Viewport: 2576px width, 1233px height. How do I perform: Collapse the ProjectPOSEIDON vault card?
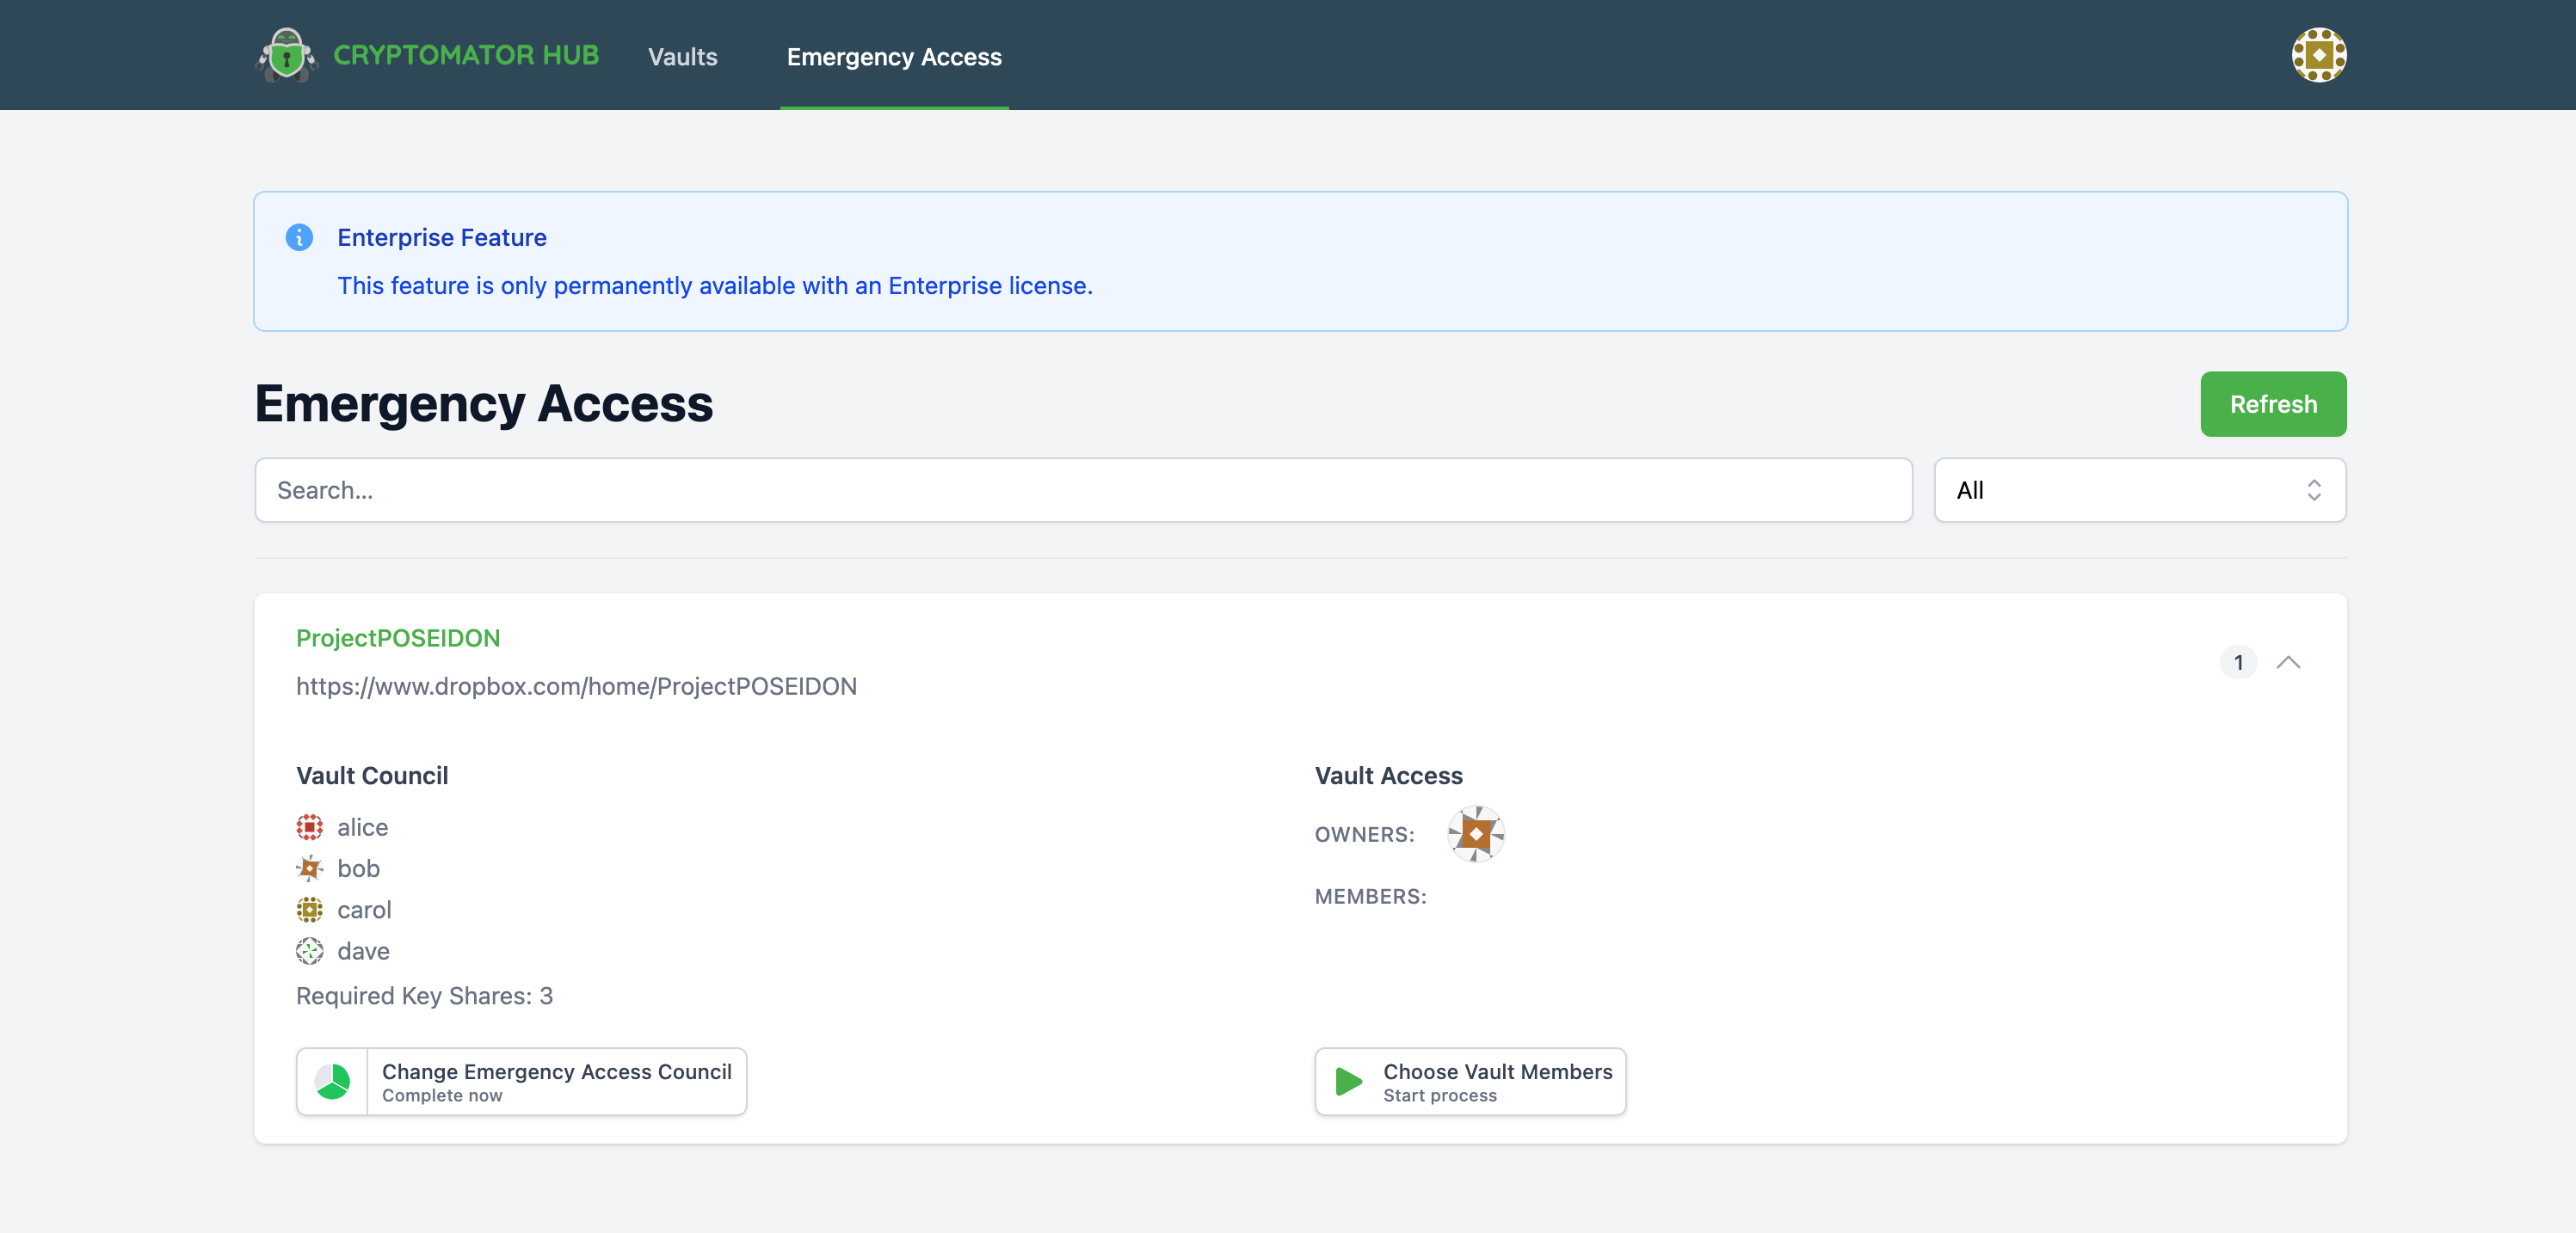pos(2288,662)
